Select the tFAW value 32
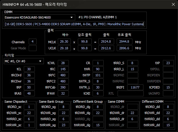This screenshot has width=178, height=132. coord(63,93)
